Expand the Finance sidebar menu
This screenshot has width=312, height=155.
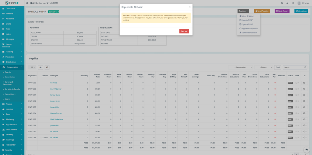[x=13, y=104]
